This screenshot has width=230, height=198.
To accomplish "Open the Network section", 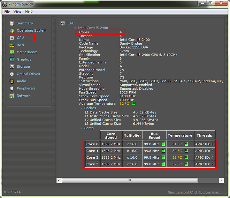I will (23, 95).
